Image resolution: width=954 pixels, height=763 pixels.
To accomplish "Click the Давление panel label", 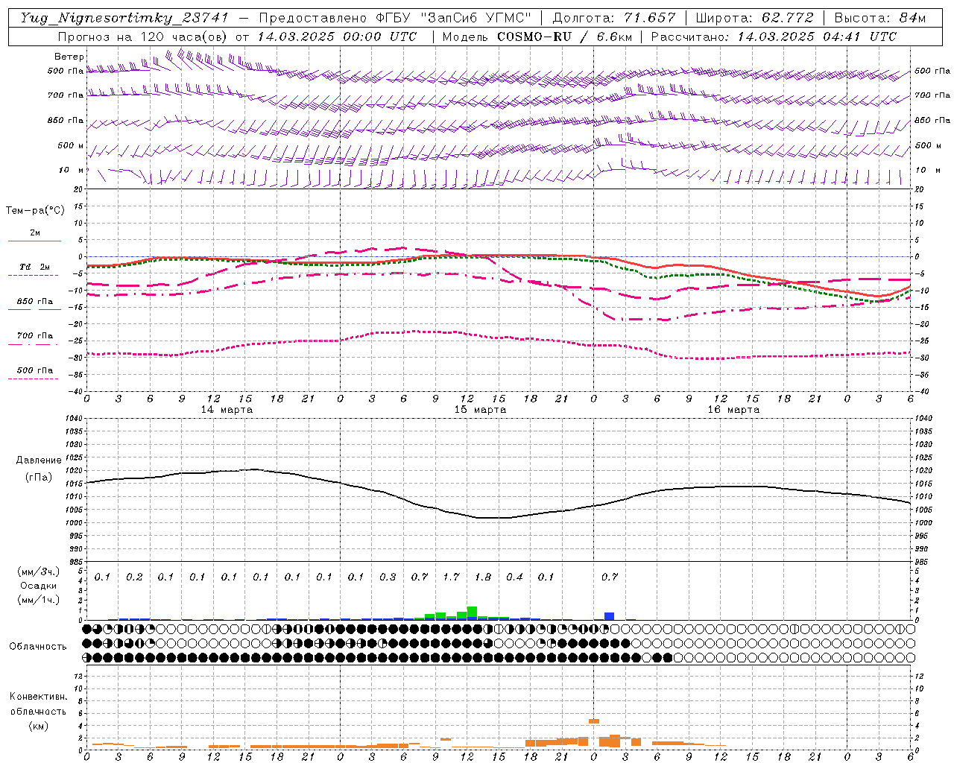I will [x=39, y=460].
